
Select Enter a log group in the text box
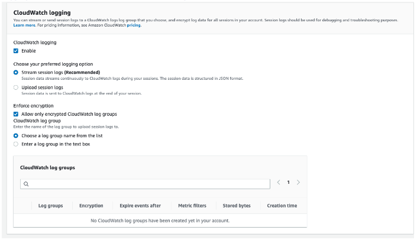click(x=16, y=144)
